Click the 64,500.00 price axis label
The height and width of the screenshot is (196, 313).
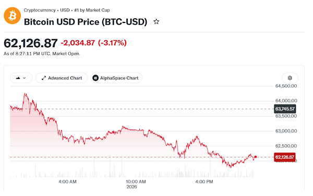[x=286, y=86]
